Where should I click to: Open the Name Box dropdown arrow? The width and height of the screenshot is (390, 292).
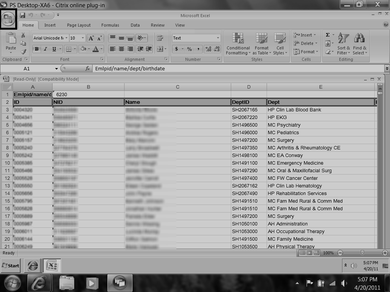point(56,69)
